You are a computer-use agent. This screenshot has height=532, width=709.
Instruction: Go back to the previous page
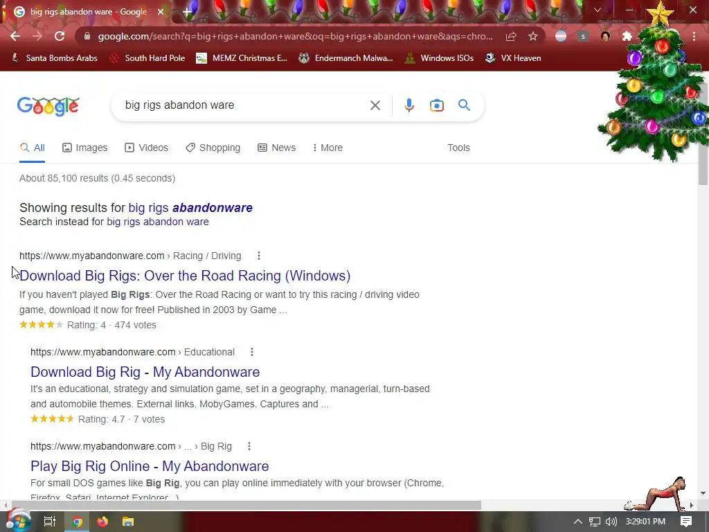[15, 36]
